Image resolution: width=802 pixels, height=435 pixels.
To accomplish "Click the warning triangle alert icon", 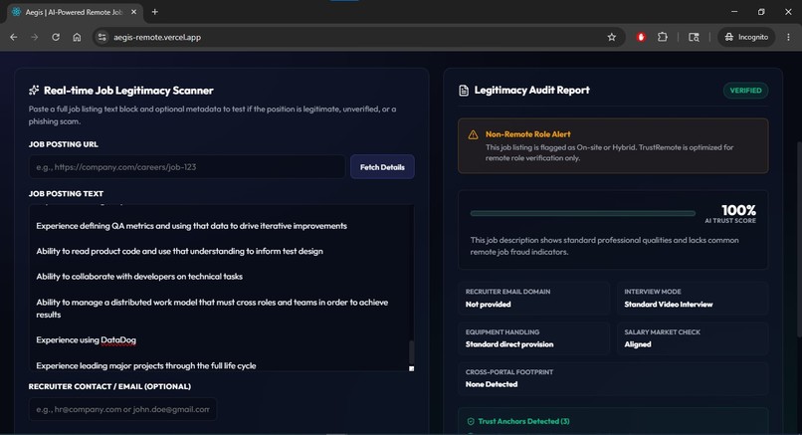I will (x=473, y=134).
